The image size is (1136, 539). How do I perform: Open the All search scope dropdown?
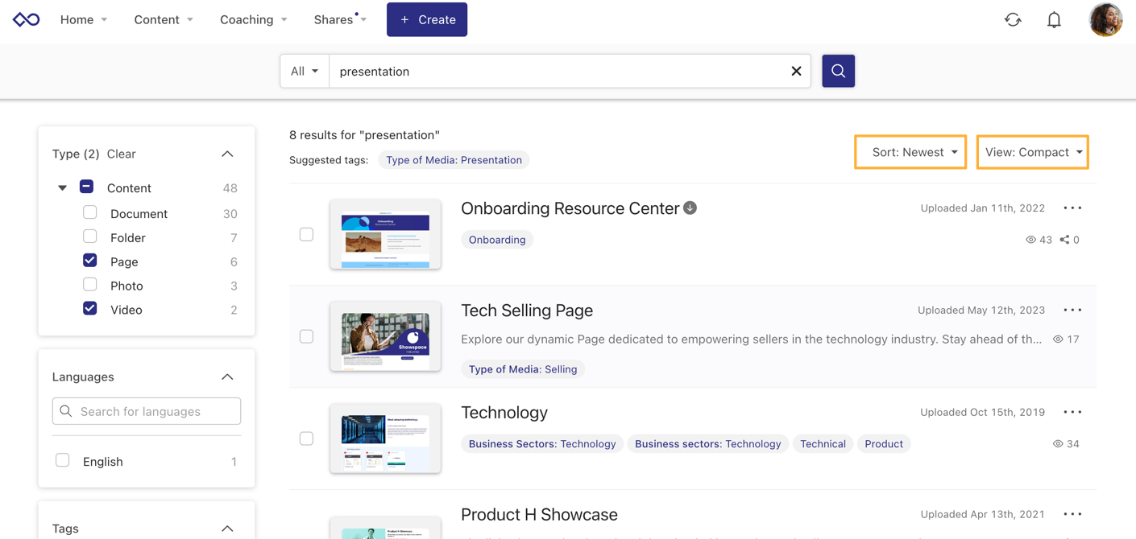click(x=305, y=71)
